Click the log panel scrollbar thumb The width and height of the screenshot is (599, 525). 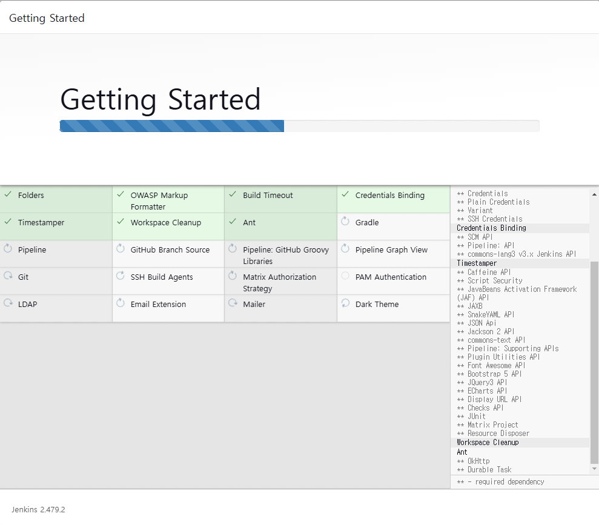(x=594, y=363)
